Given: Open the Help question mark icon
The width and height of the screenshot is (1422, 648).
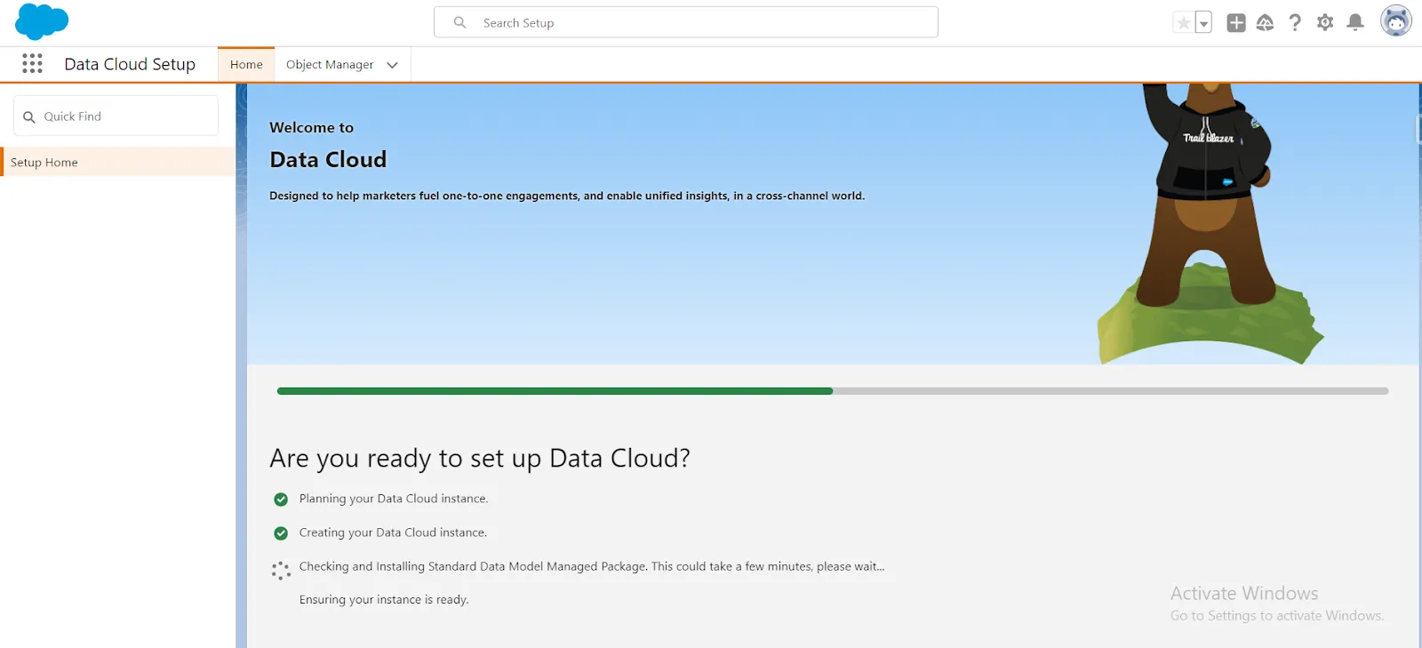Looking at the screenshot, I should click(x=1295, y=23).
